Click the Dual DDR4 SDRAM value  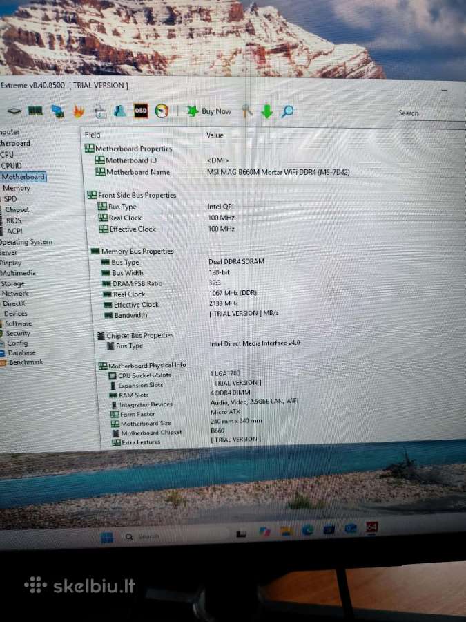click(237, 262)
